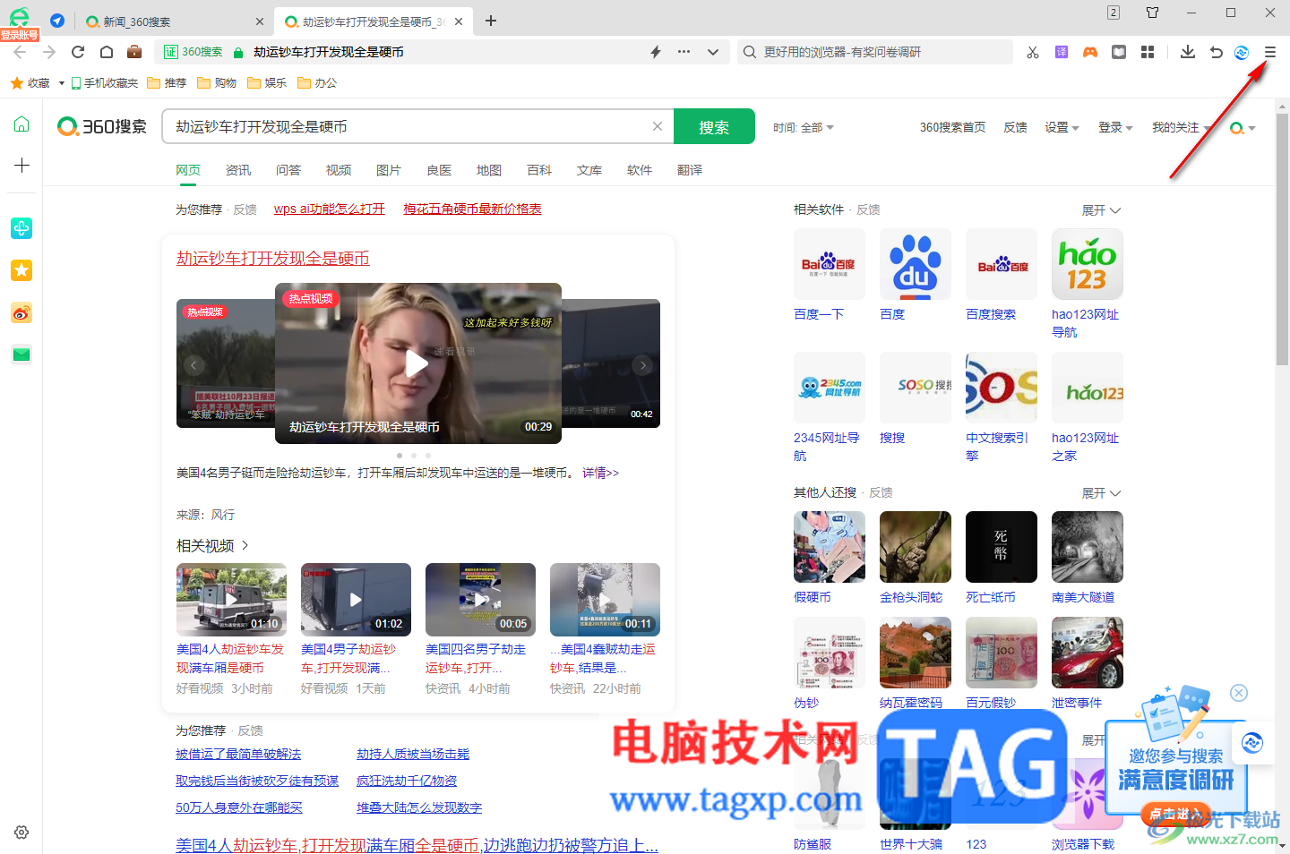Open the browser hamburger main menu
Image resolution: width=1290 pixels, height=854 pixels.
1270,52
